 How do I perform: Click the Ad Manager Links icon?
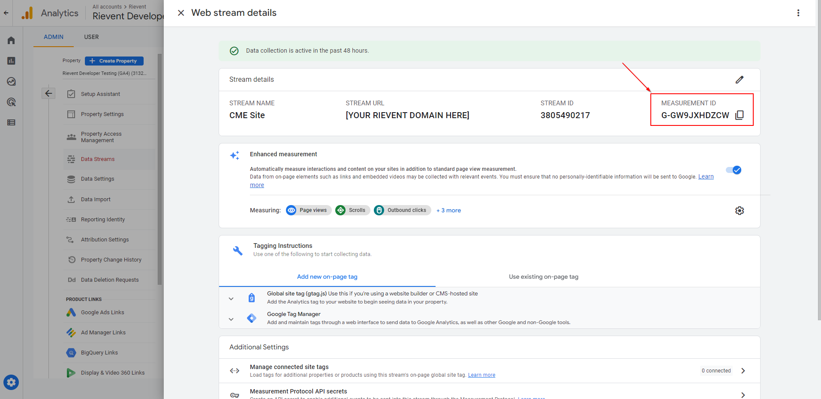71,333
